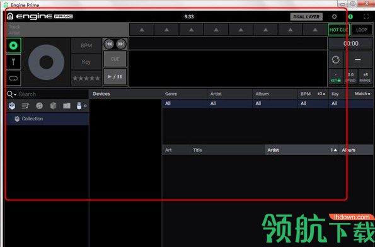Click the Key field beside platter

[x=86, y=62]
